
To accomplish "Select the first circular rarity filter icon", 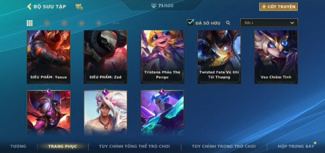I will [x=47, y=23].
